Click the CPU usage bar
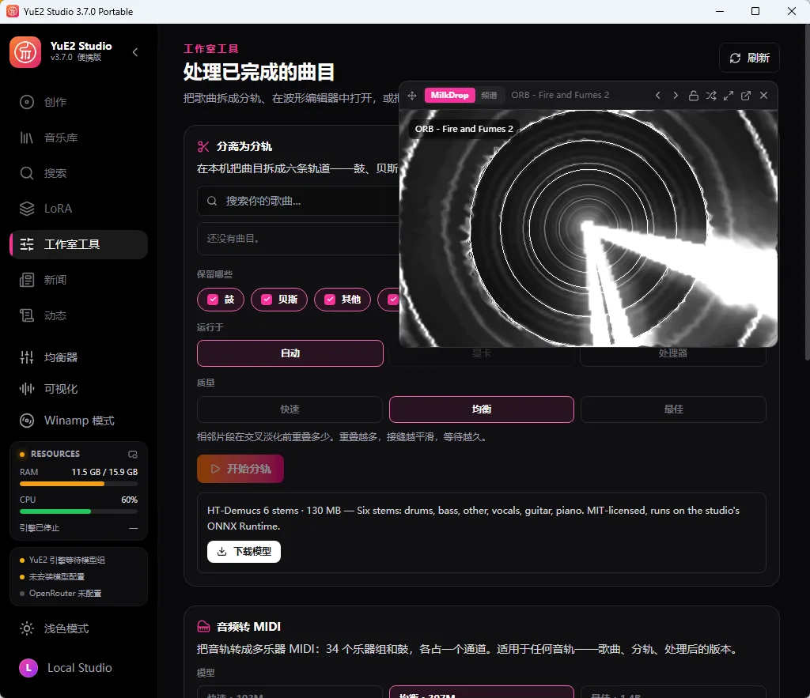 (78, 511)
